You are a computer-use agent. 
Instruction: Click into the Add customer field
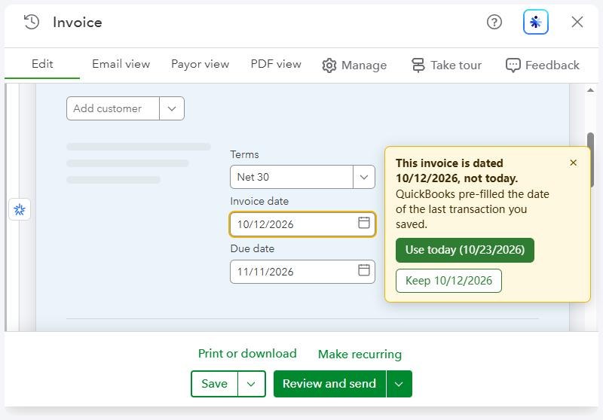pos(113,108)
